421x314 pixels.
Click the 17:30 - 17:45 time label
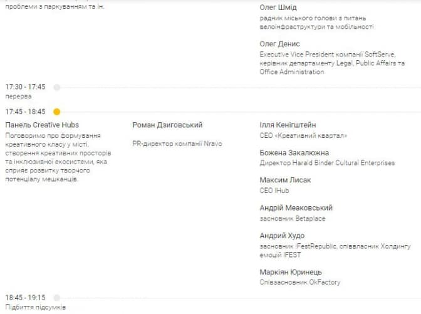(x=26, y=87)
